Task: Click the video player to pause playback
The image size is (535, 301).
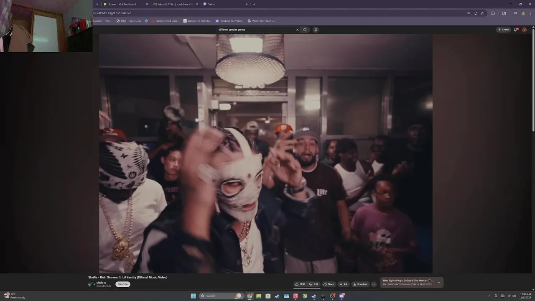Action: click(266, 153)
